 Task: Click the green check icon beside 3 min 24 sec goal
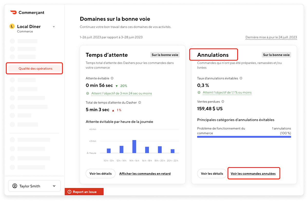point(88,93)
